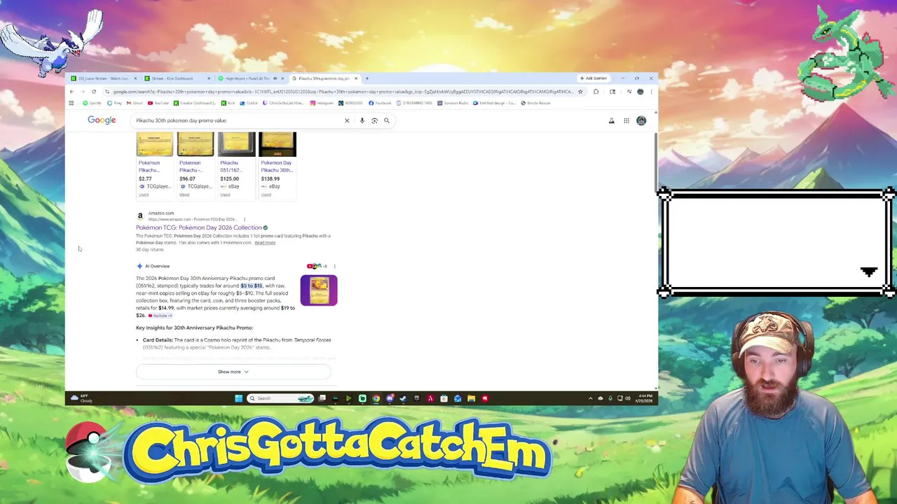Screen dimensions: 897x504
Task: Open the Windows Start menu
Action: tap(238, 398)
